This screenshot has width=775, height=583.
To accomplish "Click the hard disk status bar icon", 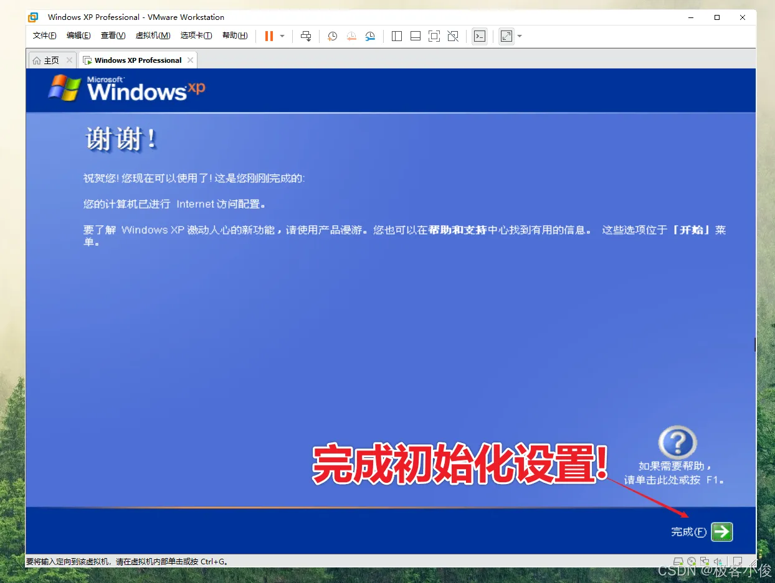I will (679, 561).
